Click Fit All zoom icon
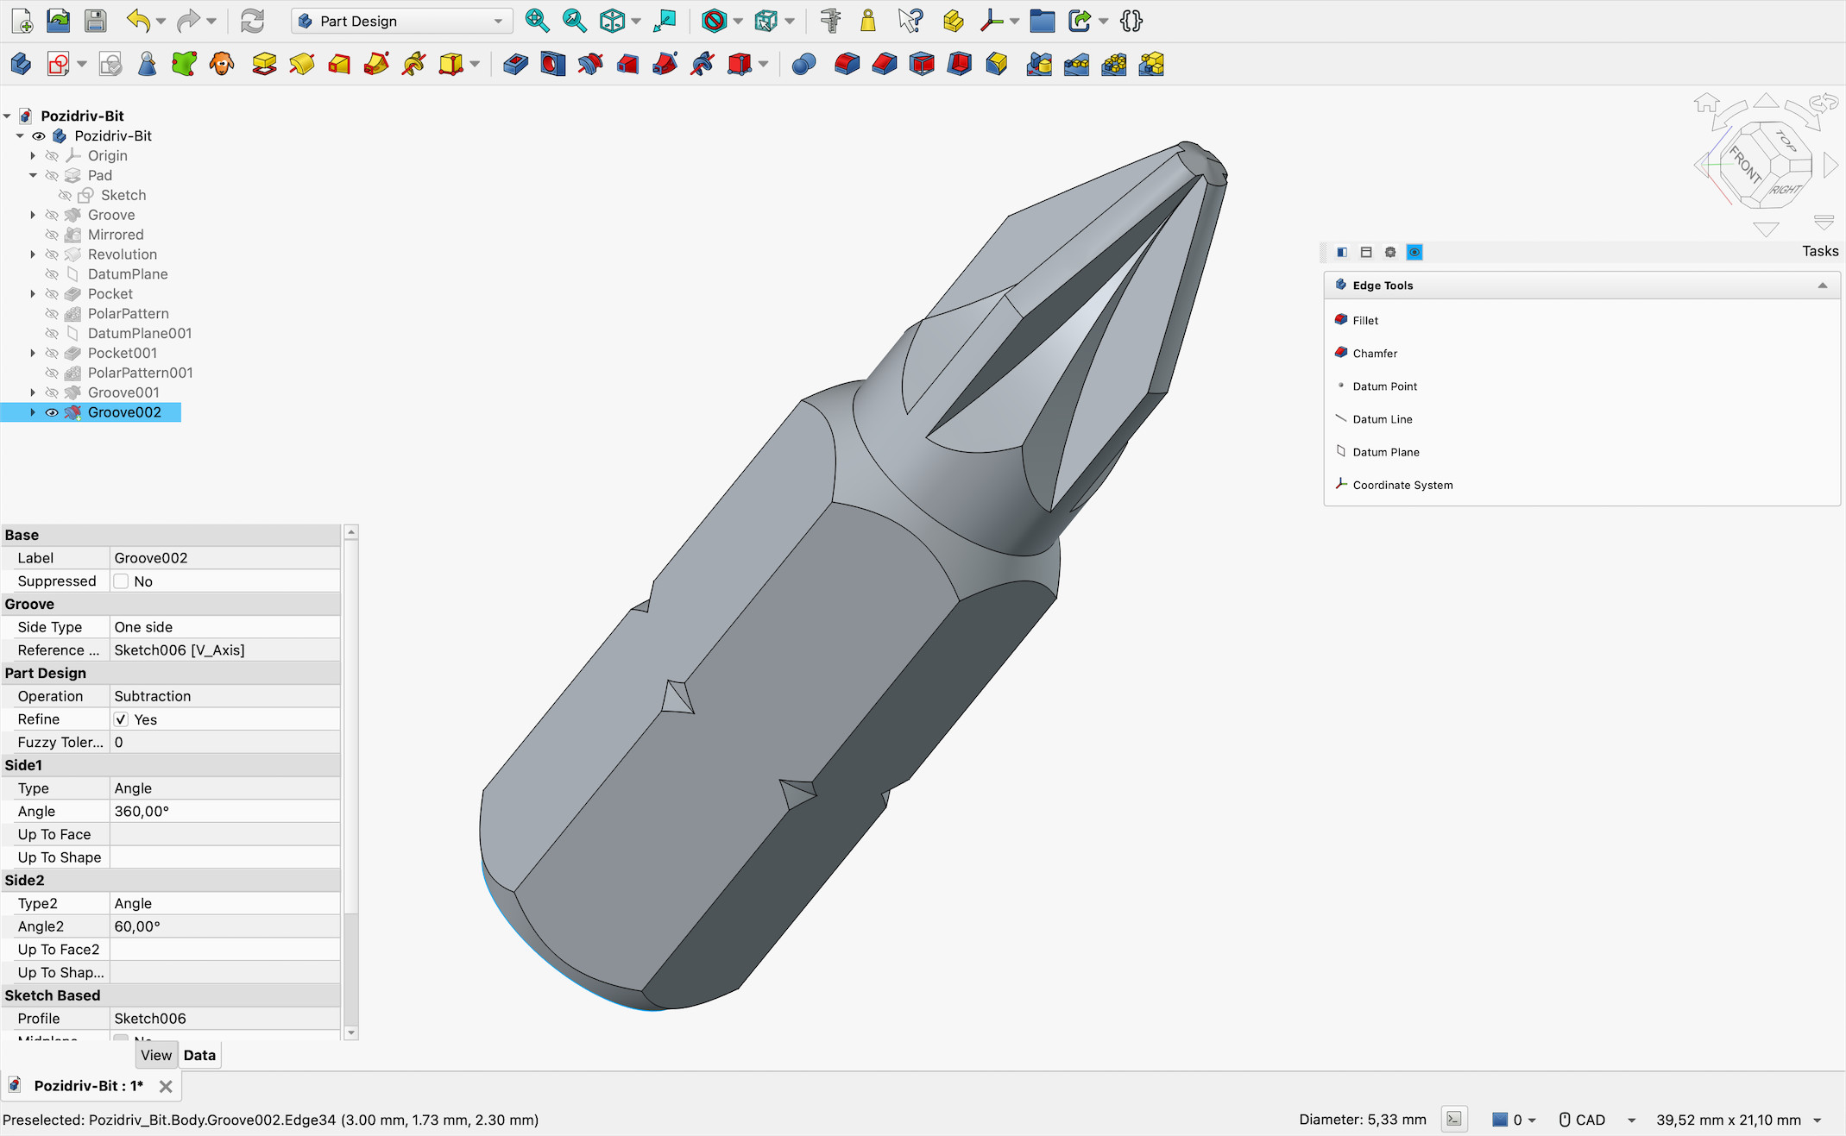 [537, 21]
